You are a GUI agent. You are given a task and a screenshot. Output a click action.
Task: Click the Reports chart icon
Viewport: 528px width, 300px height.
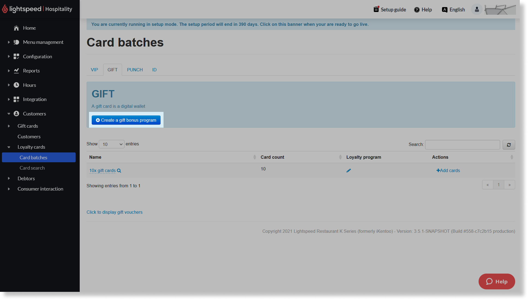click(x=16, y=71)
